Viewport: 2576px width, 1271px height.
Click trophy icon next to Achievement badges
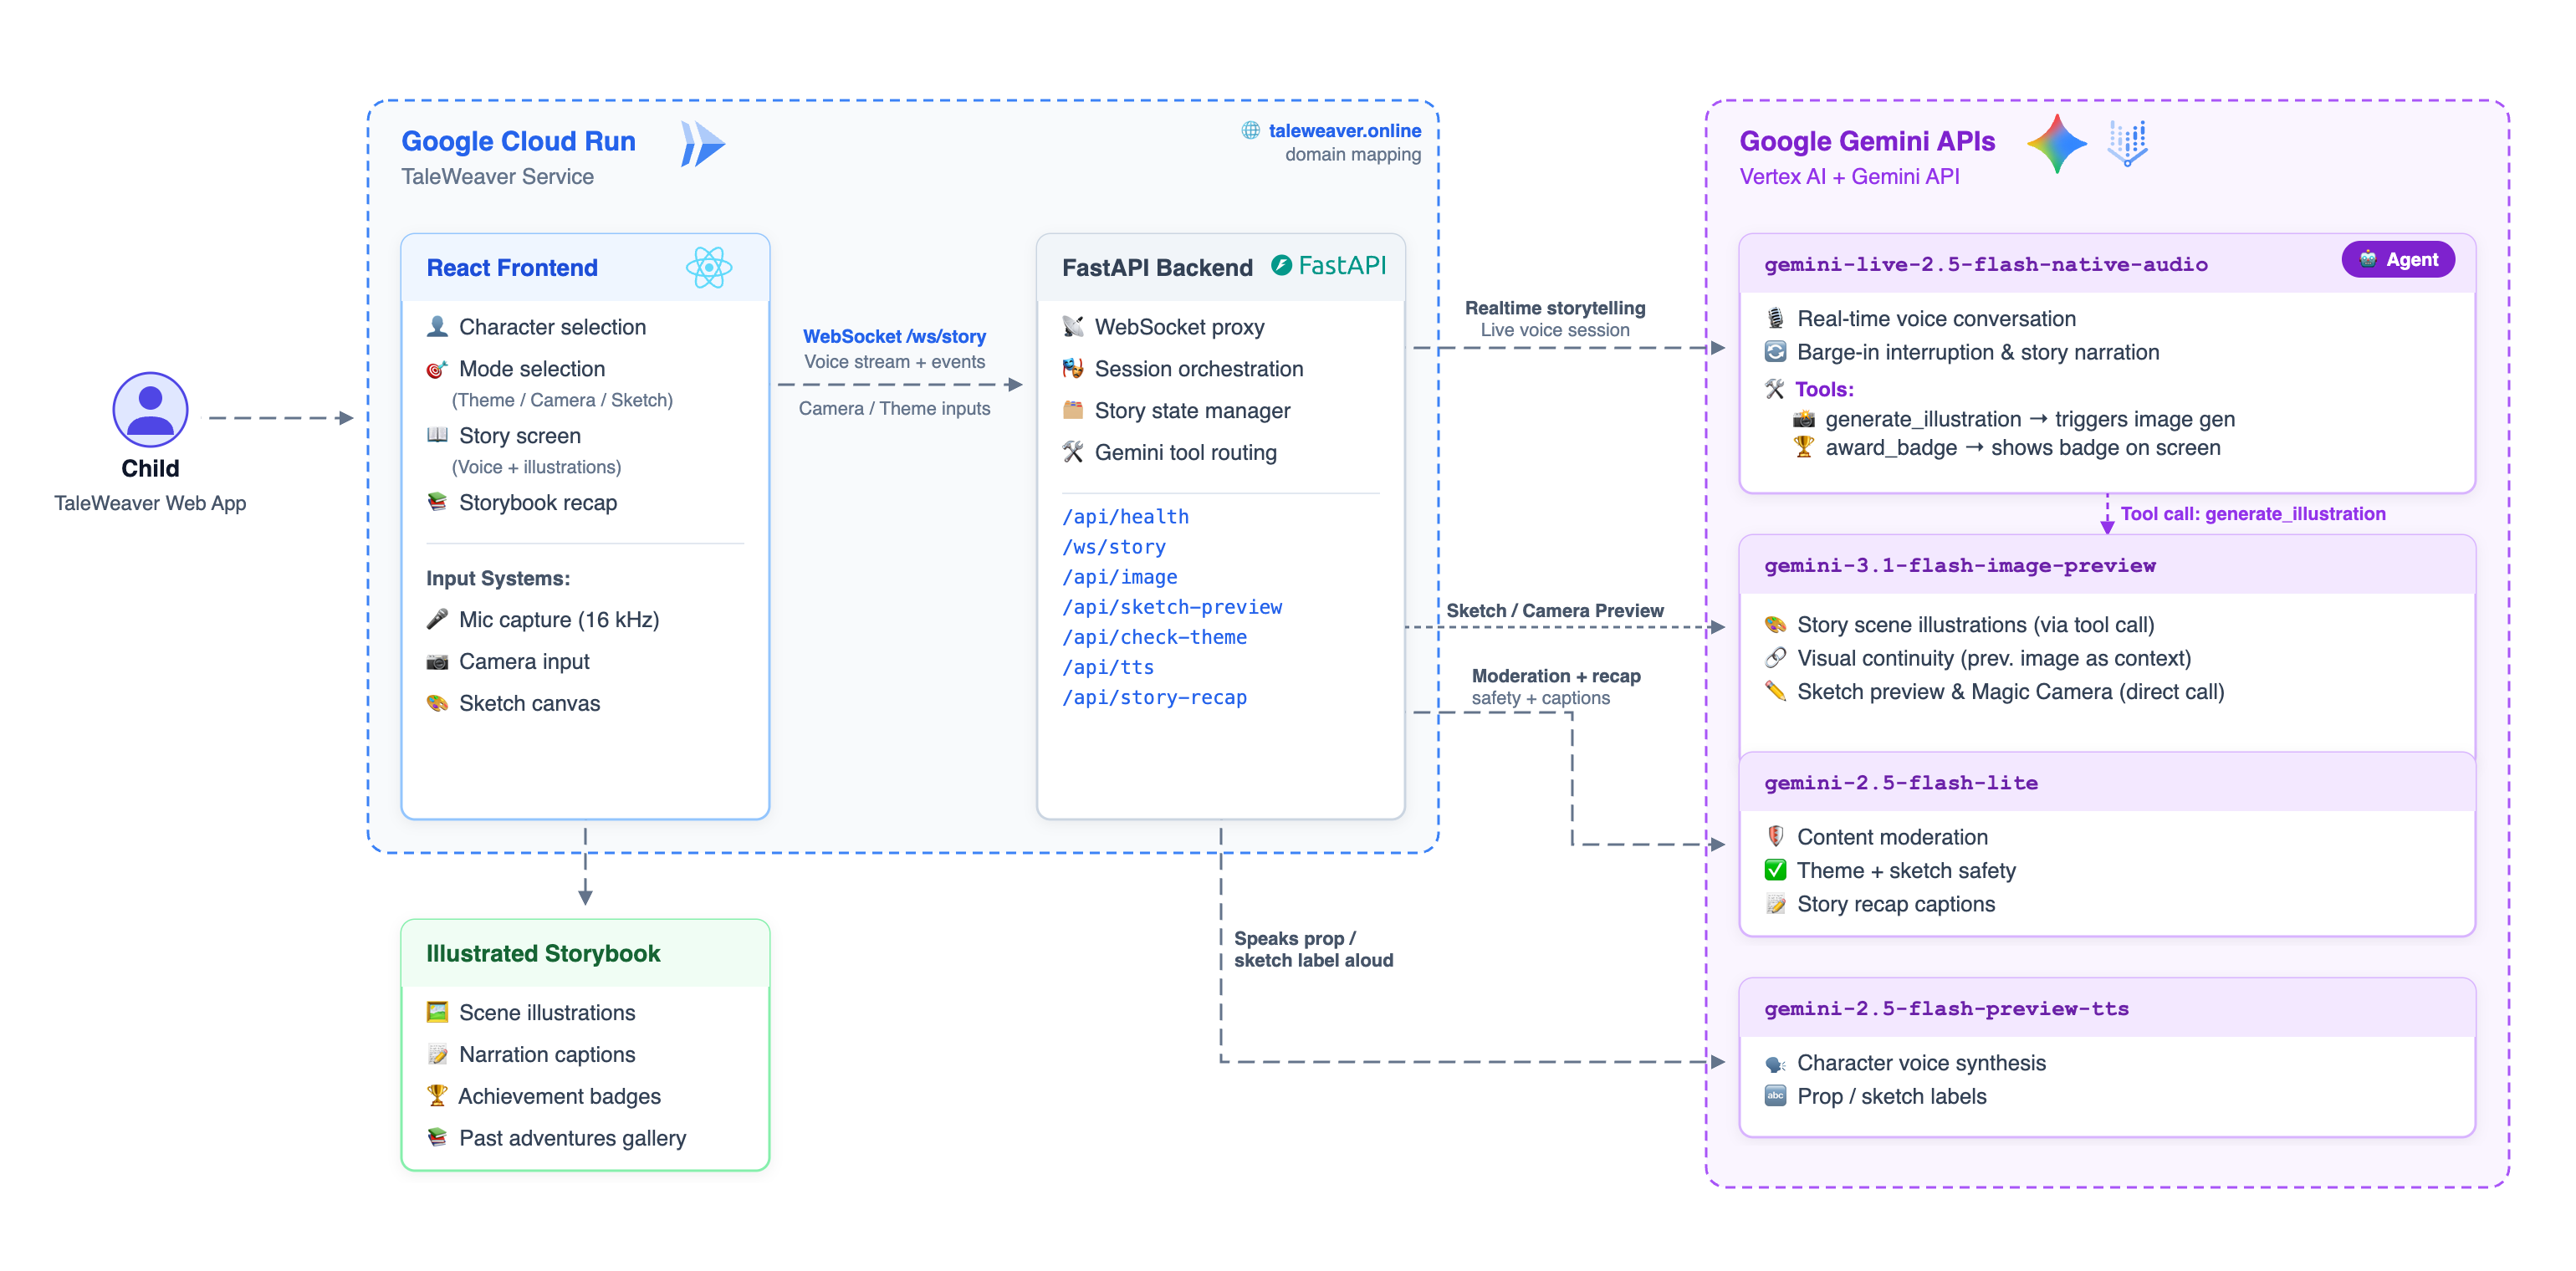437,1096
